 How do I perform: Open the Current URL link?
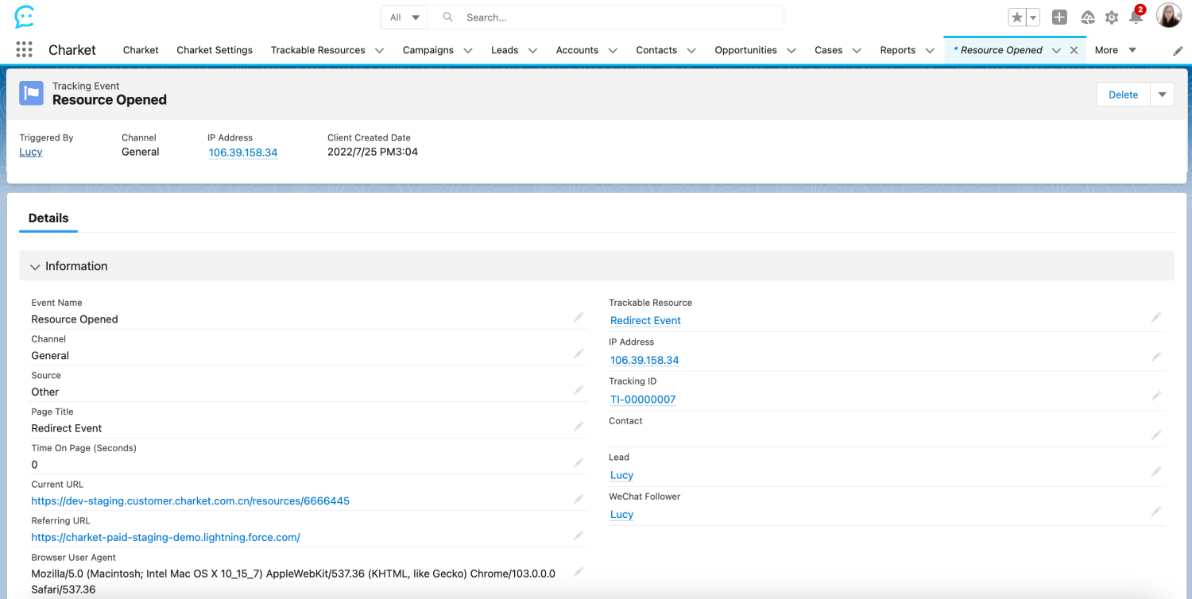tap(190, 500)
